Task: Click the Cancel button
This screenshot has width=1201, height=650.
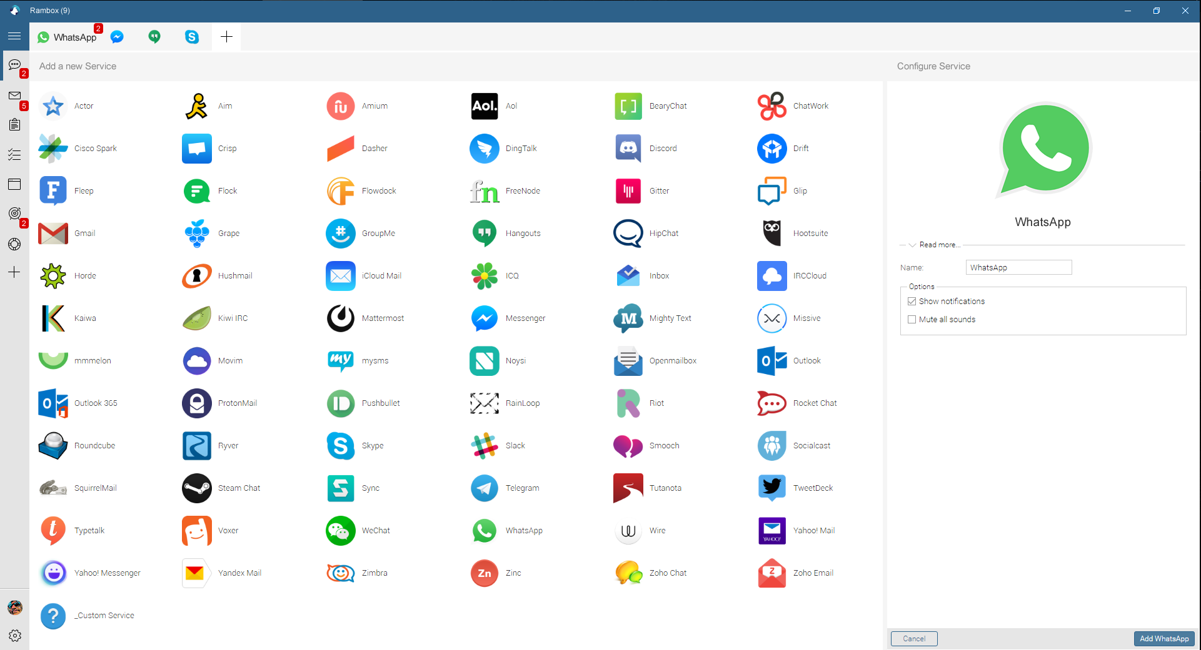Action: pos(914,639)
